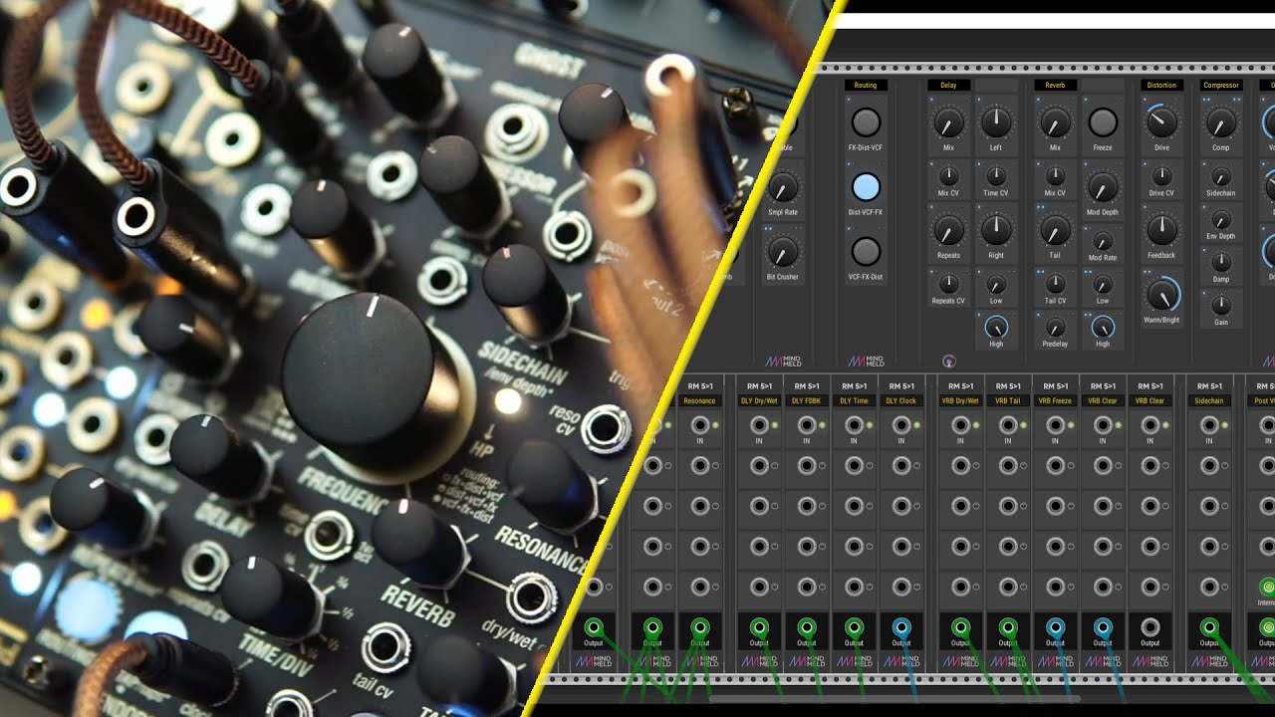
Task: Click the small round icon below Repeats CV
Action: (948, 360)
